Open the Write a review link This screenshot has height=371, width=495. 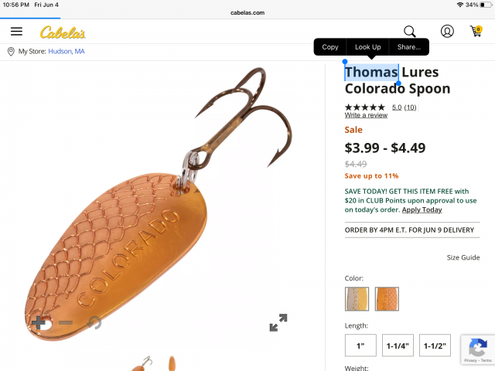coord(366,115)
